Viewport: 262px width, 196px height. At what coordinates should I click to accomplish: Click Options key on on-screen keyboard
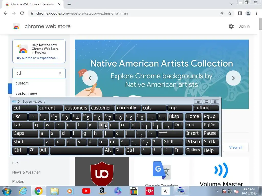click(193, 151)
